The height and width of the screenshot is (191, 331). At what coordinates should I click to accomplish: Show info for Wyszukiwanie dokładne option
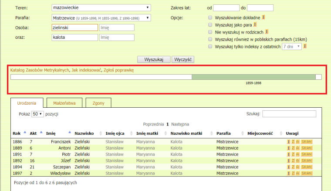point(263,17)
